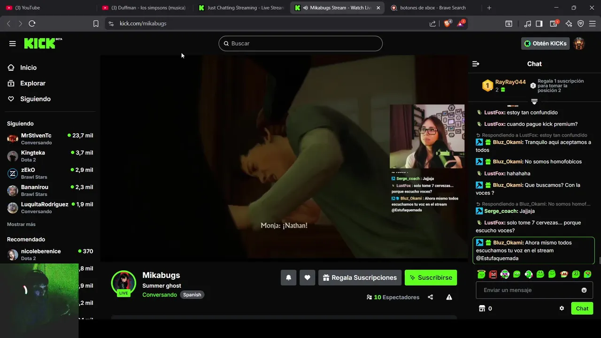Click the KICK logo
Viewport: 601px width, 338px height.
(x=43, y=43)
